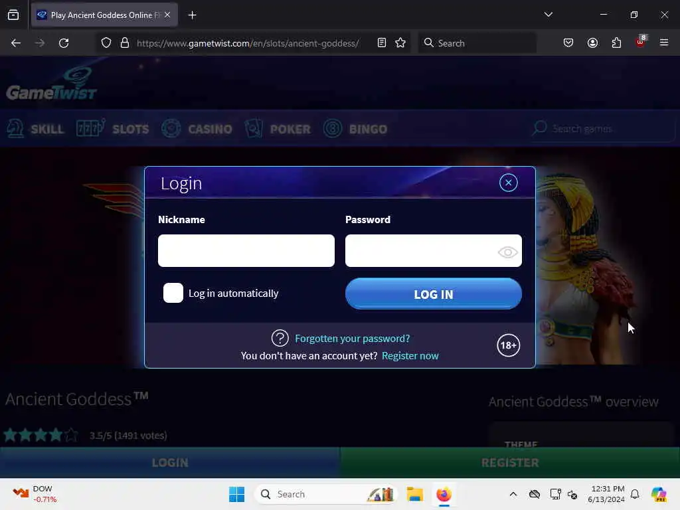Image resolution: width=680 pixels, height=510 pixels.
Task: Bookmark this page with the star icon
Action: (400, 43)
